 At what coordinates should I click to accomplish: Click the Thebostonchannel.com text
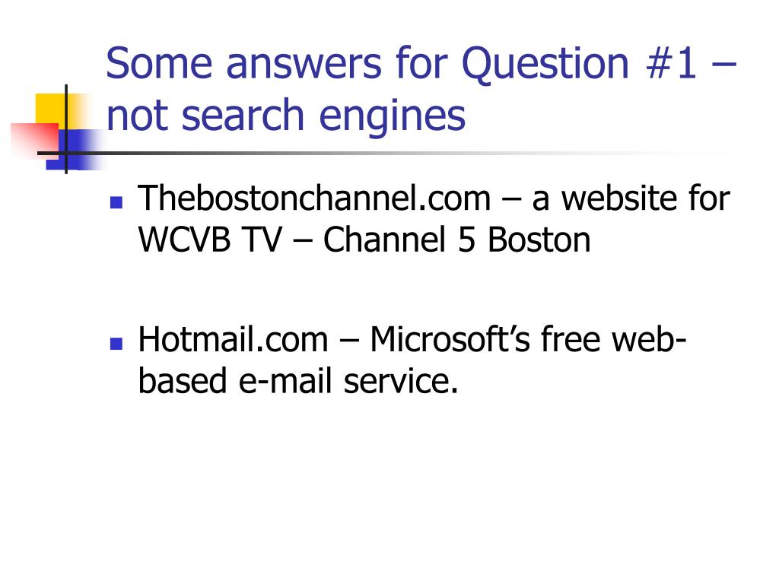pyautogui.click(x=314, y=198)
